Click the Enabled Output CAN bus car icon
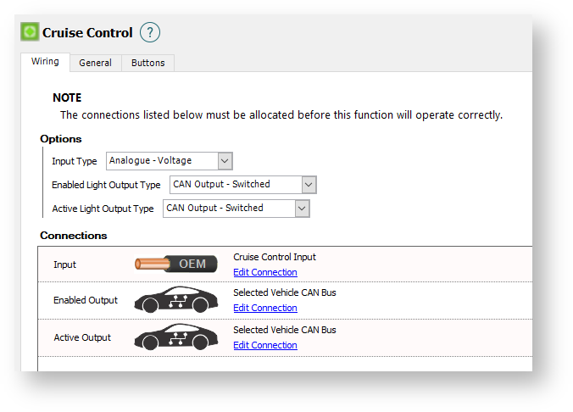Screen dimensions: 573x412 pos(176,300)
